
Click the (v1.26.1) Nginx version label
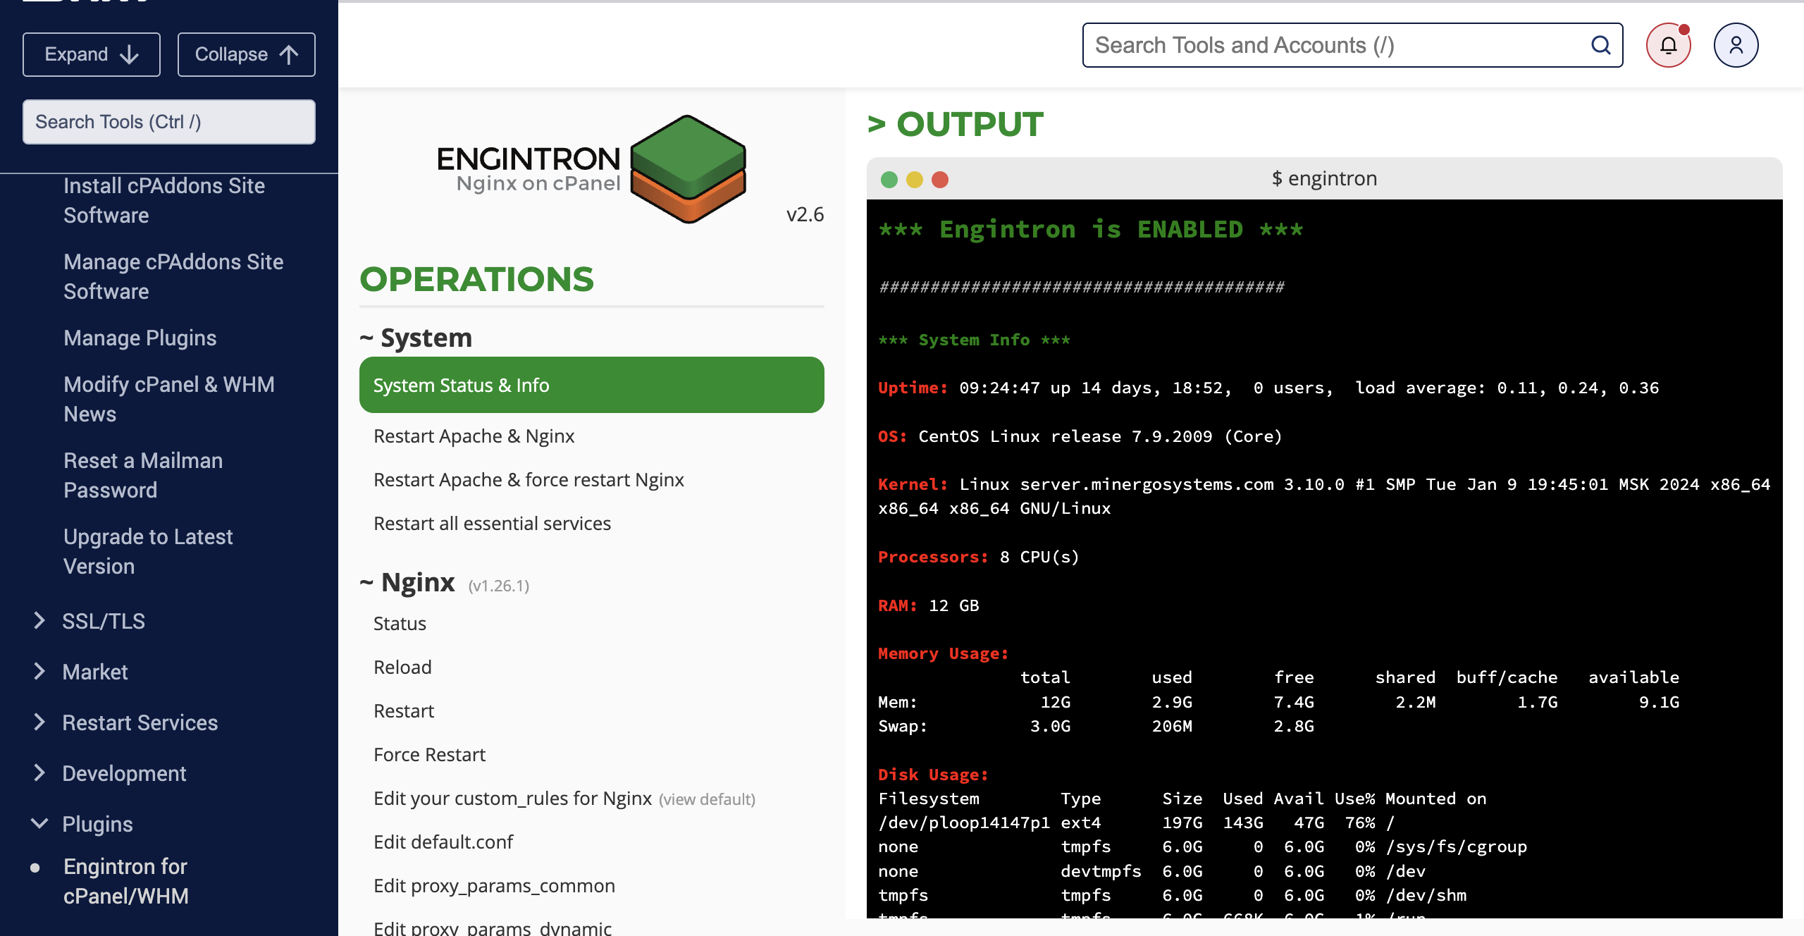pyautogui.click(x=499, y=586)
